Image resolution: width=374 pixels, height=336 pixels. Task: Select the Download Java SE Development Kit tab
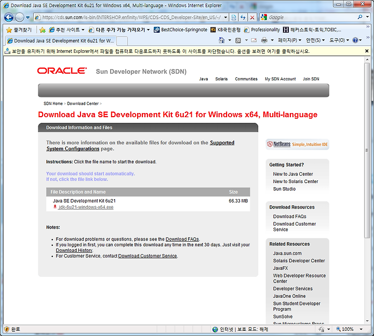click(x=61, y=41)
